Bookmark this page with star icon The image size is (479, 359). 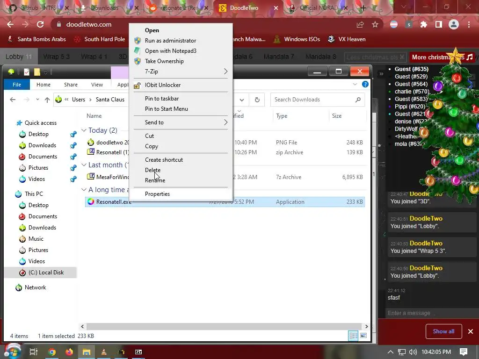pyautogui.click(x=375, y=24)
